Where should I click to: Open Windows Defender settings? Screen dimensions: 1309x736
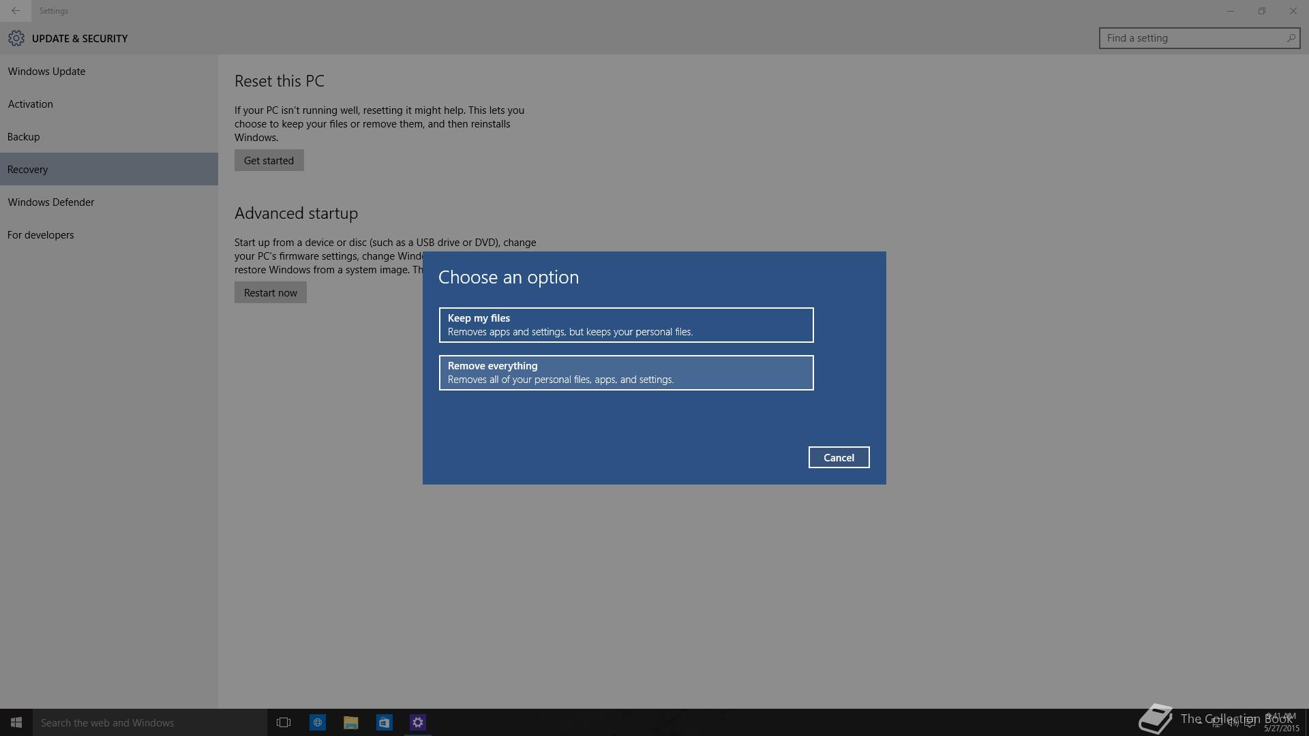(109, 202)
